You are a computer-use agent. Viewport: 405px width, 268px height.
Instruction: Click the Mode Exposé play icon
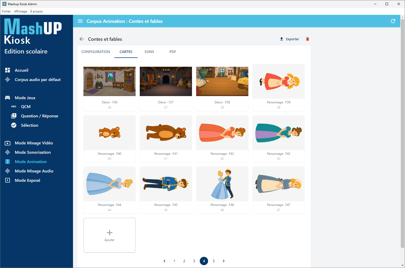coord(8,180)
